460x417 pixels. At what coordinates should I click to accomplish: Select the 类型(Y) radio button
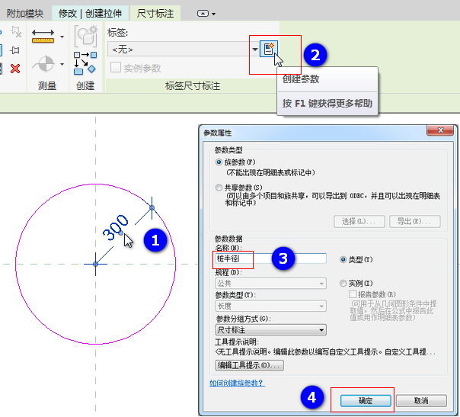coord(343,260)
